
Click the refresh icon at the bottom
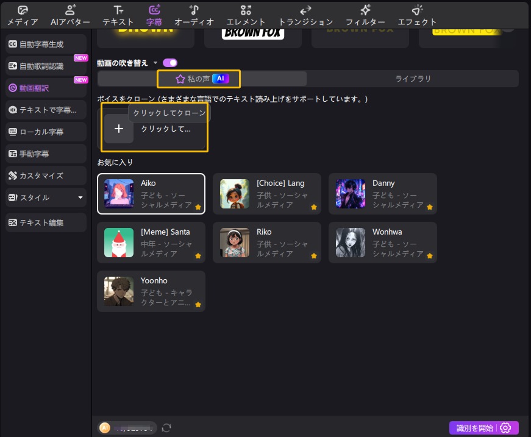coord(166,427)
